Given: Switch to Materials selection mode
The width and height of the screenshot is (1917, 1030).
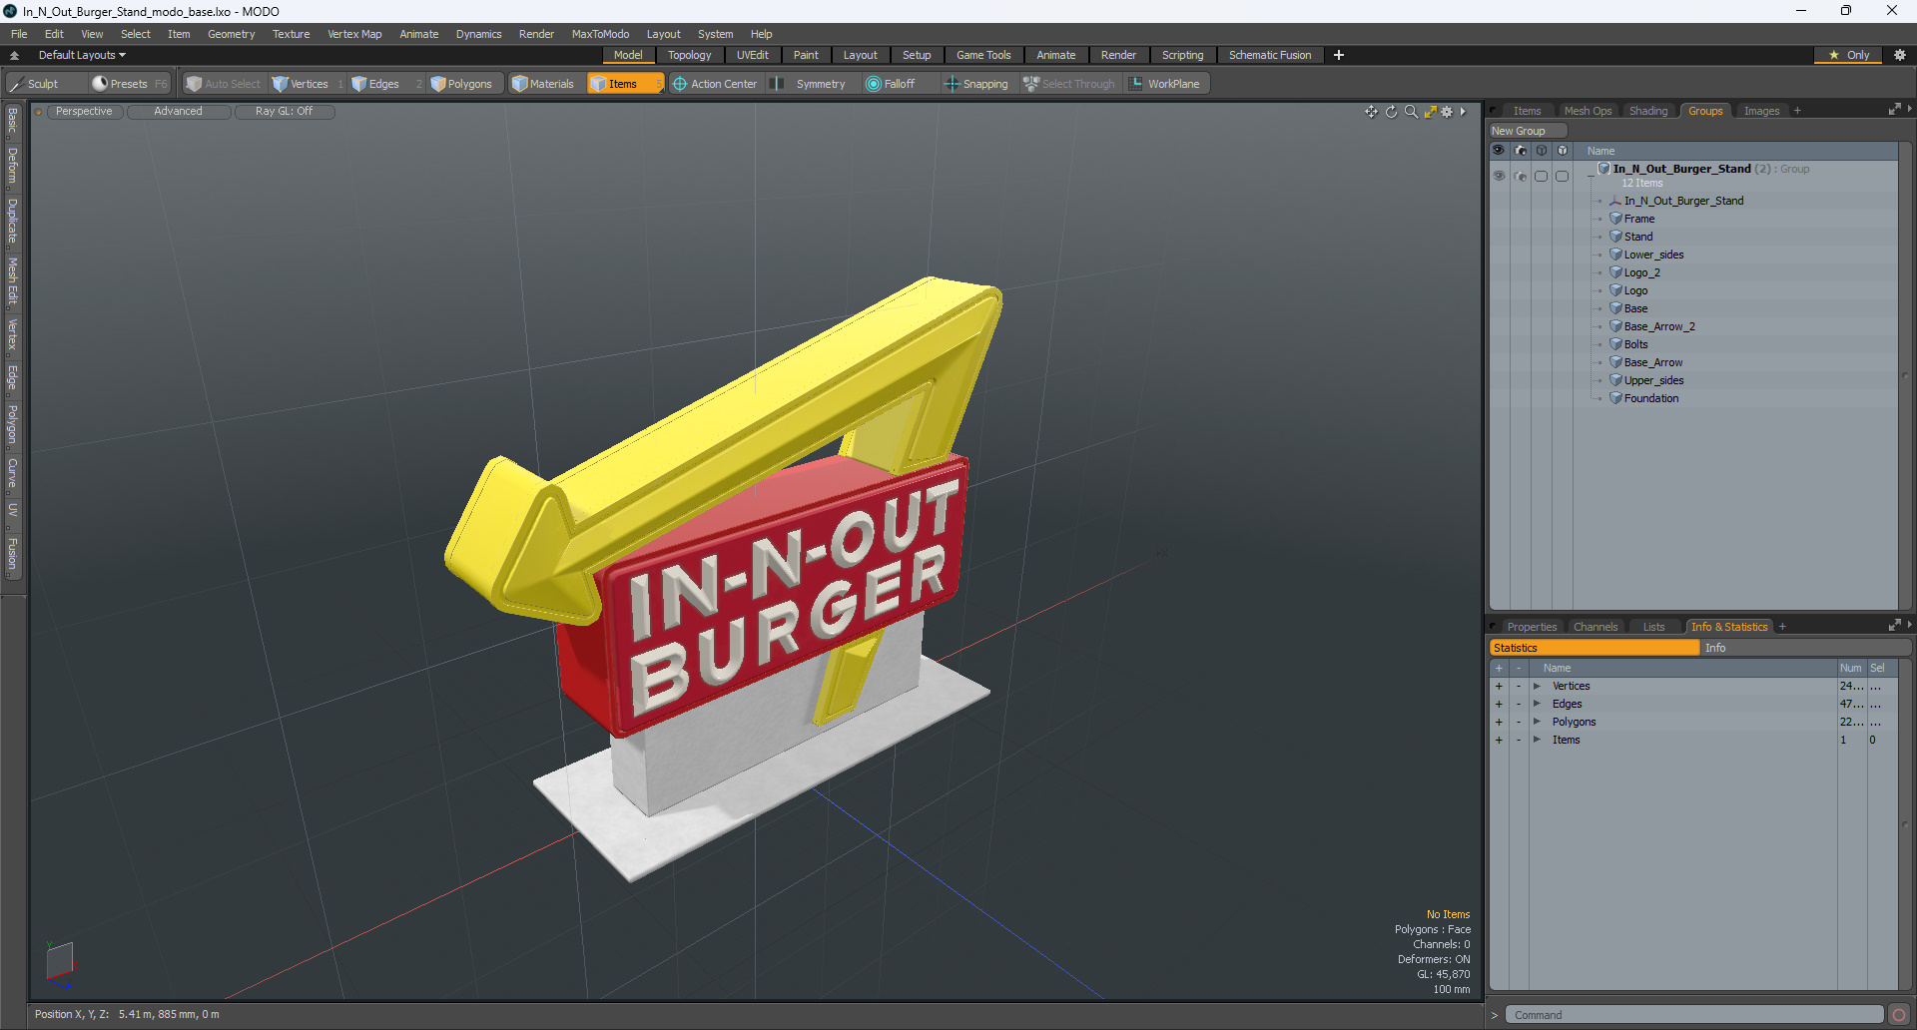Looking at the screenshot, I should click(543, 84).
